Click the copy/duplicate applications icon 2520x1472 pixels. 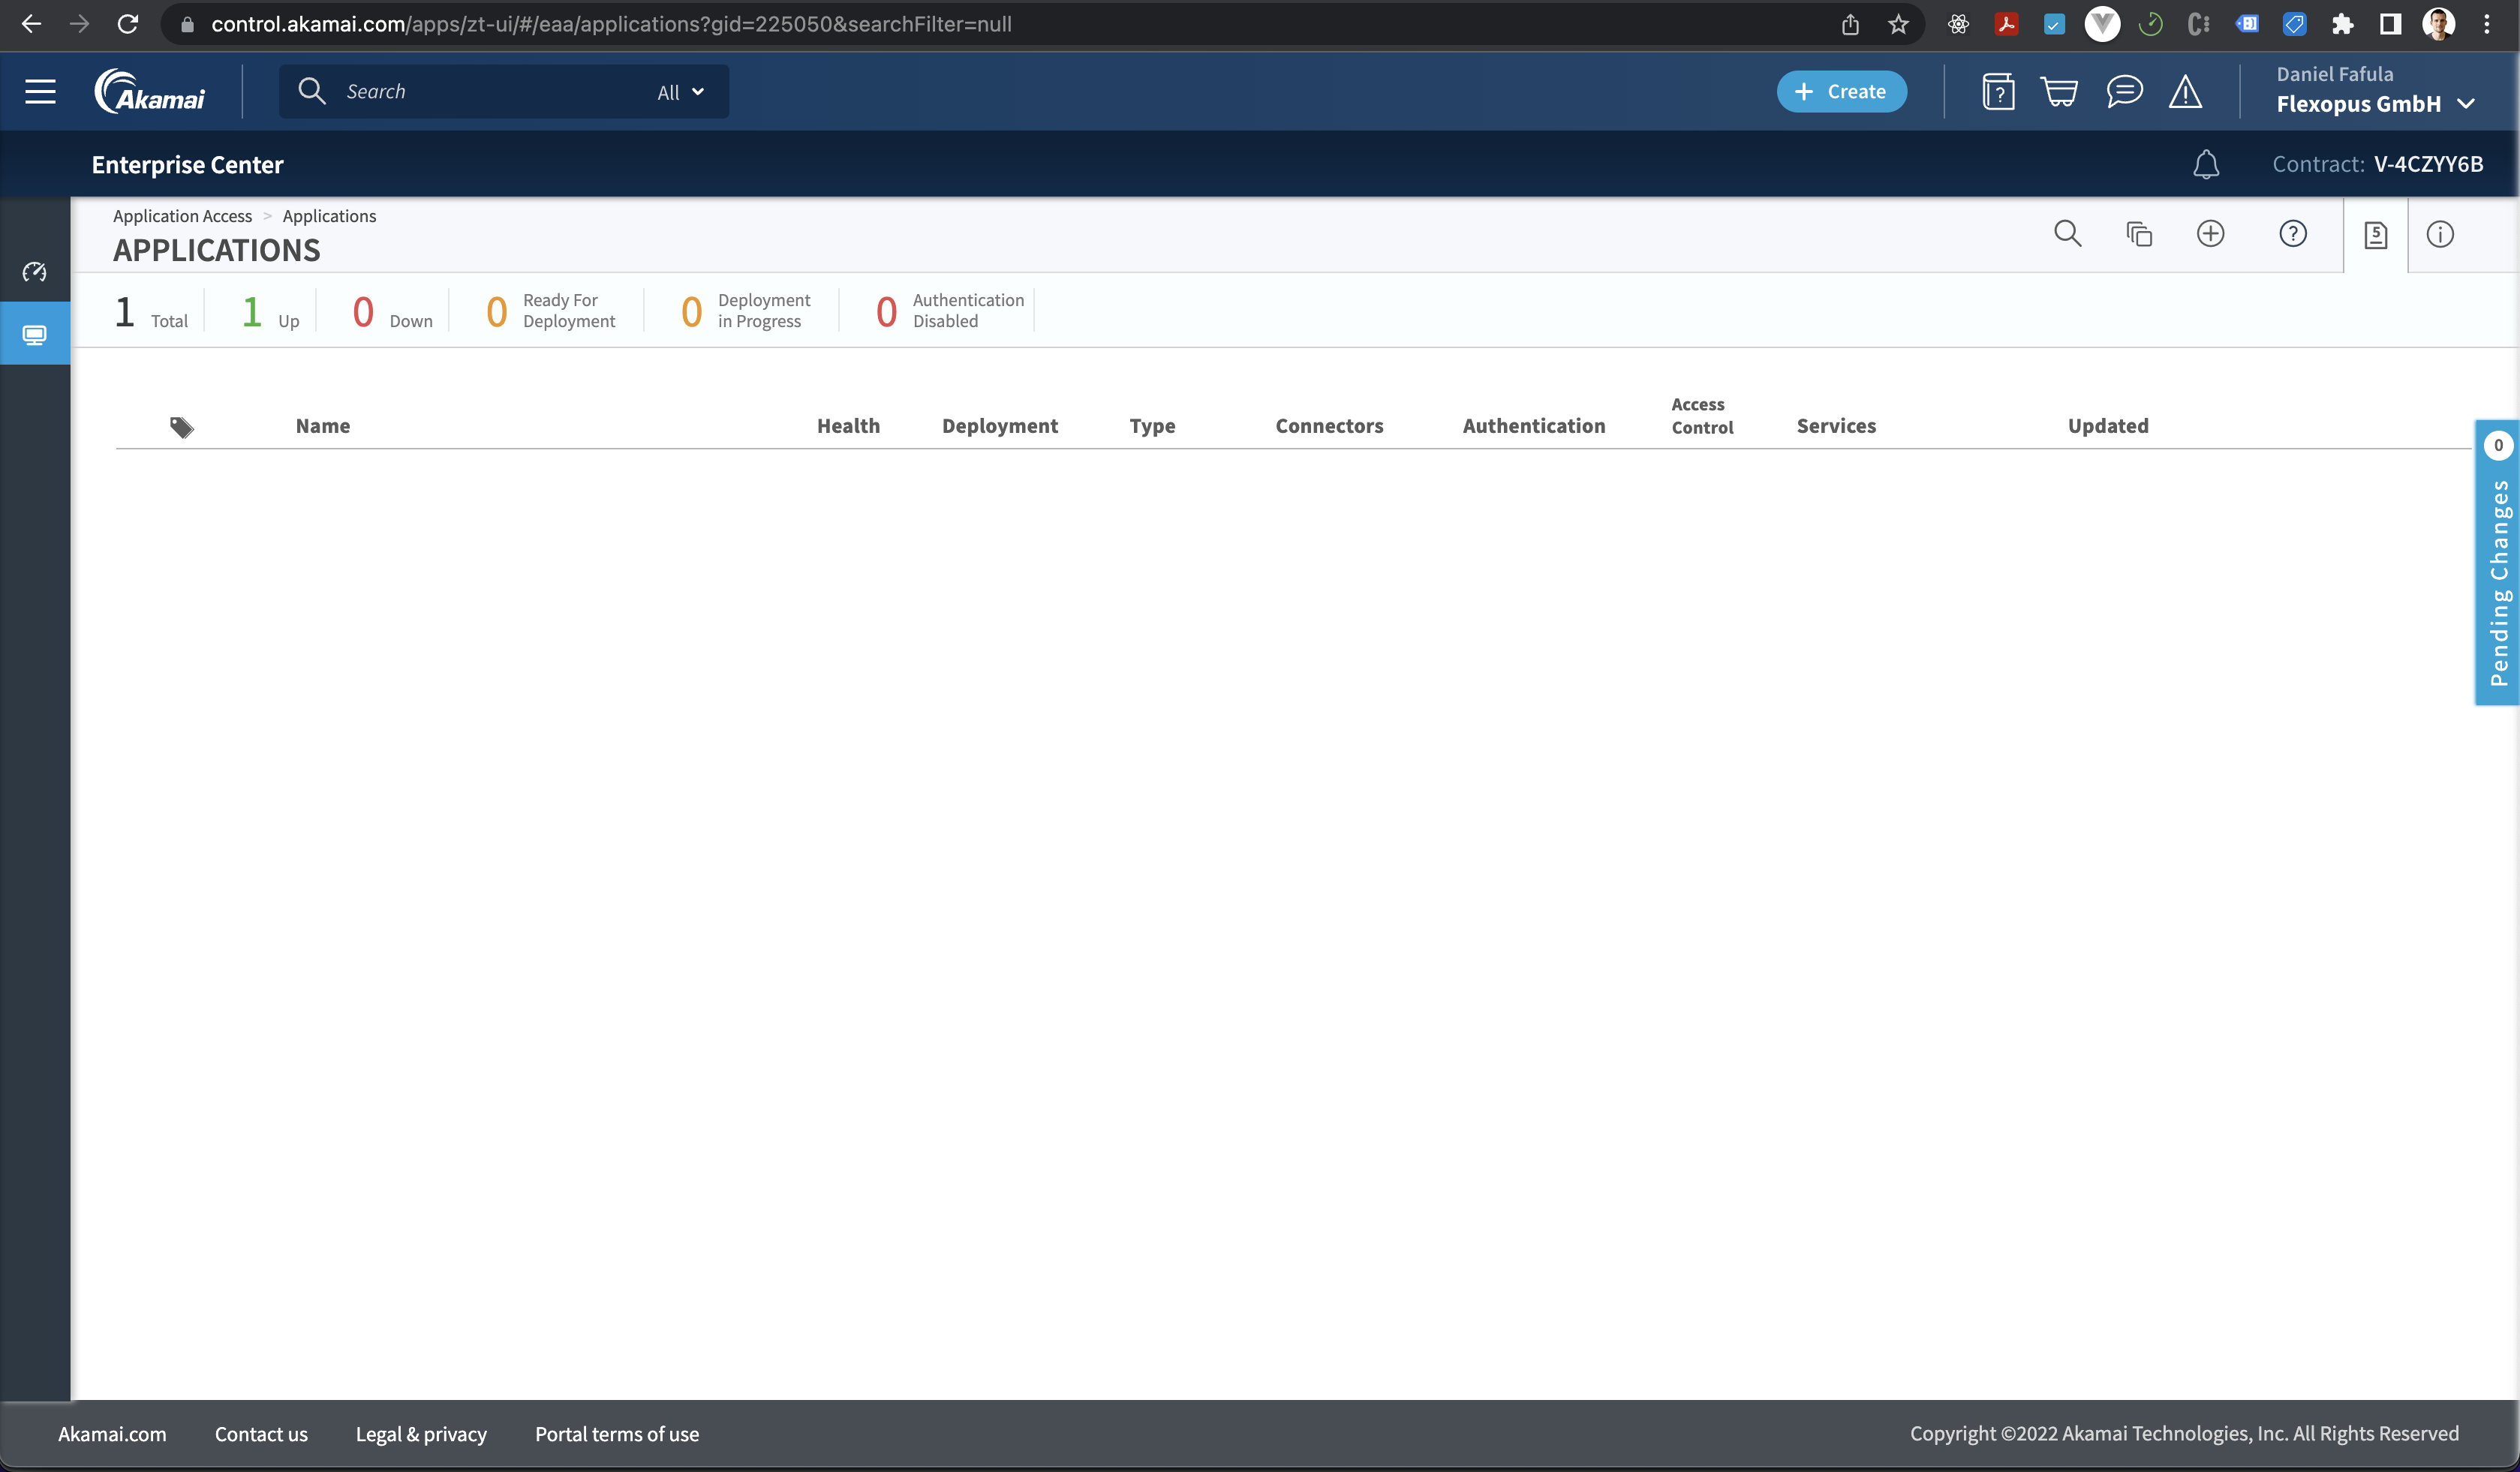click(2139, 234)
